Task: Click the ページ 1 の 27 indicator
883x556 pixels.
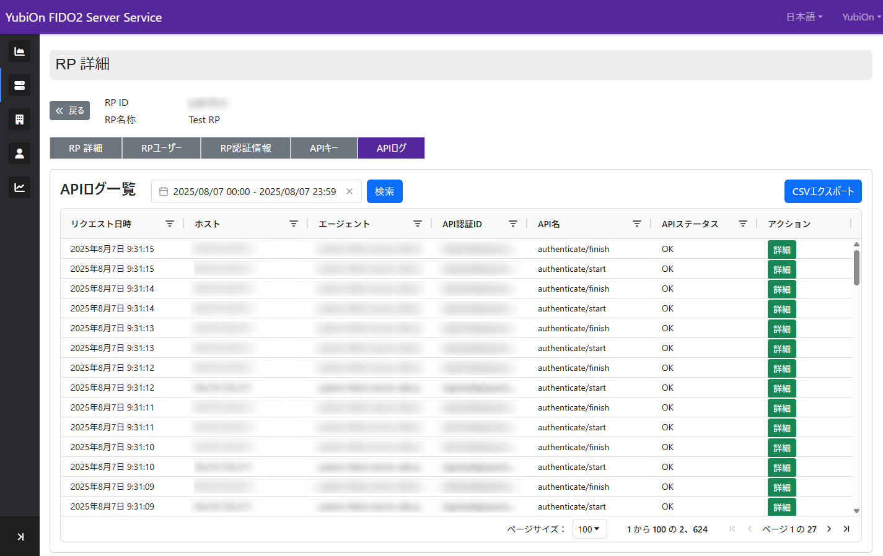Action: pos(789,529)
